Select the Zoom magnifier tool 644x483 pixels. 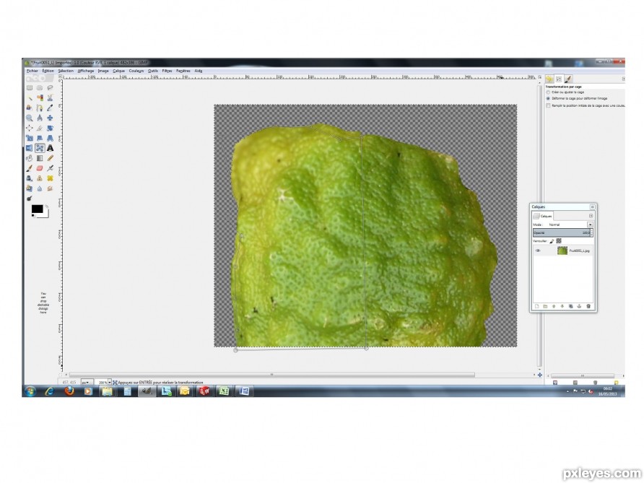coord(30,118)
